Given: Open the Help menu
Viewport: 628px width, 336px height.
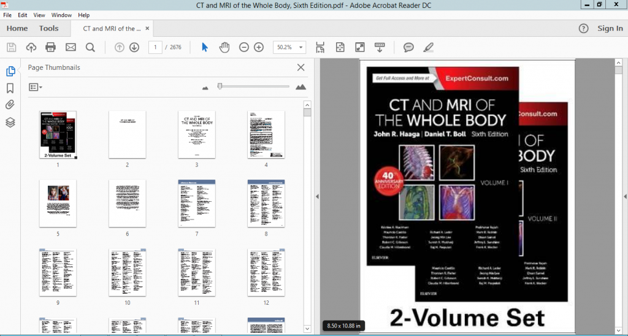Looking at the screenshot, I should pos(83,15).
